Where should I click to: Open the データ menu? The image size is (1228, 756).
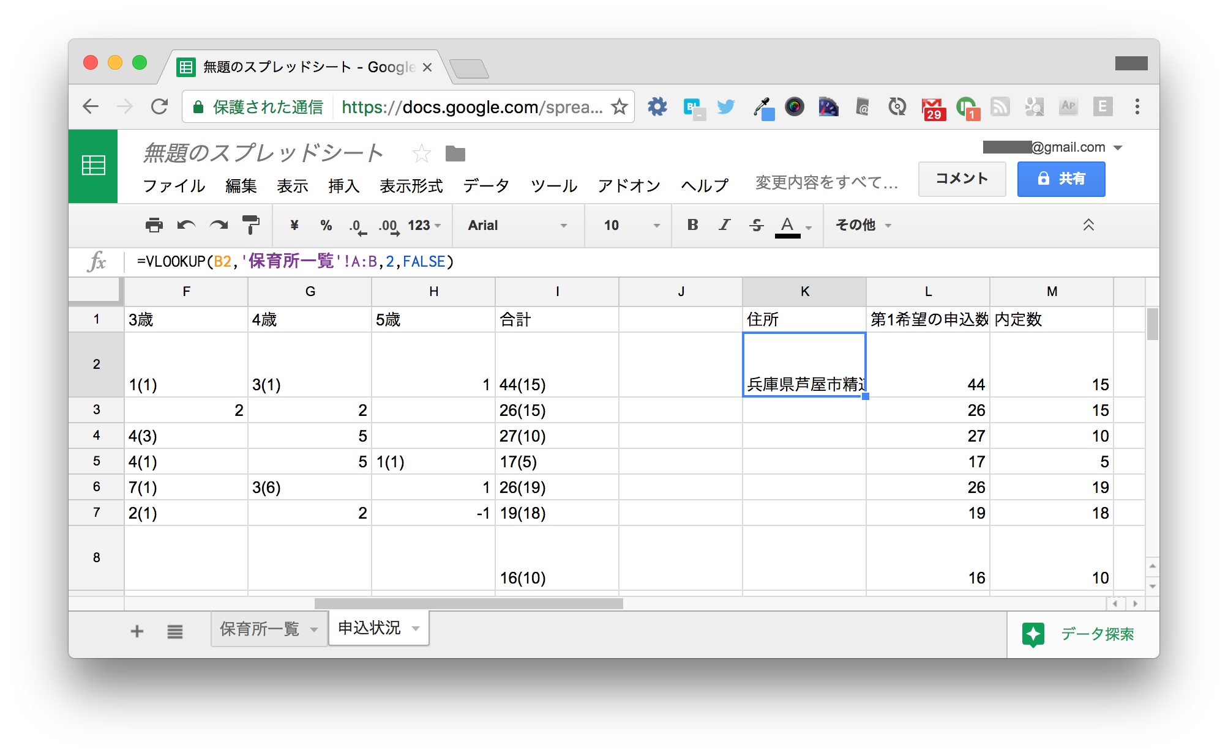click(x=486, y=185)
